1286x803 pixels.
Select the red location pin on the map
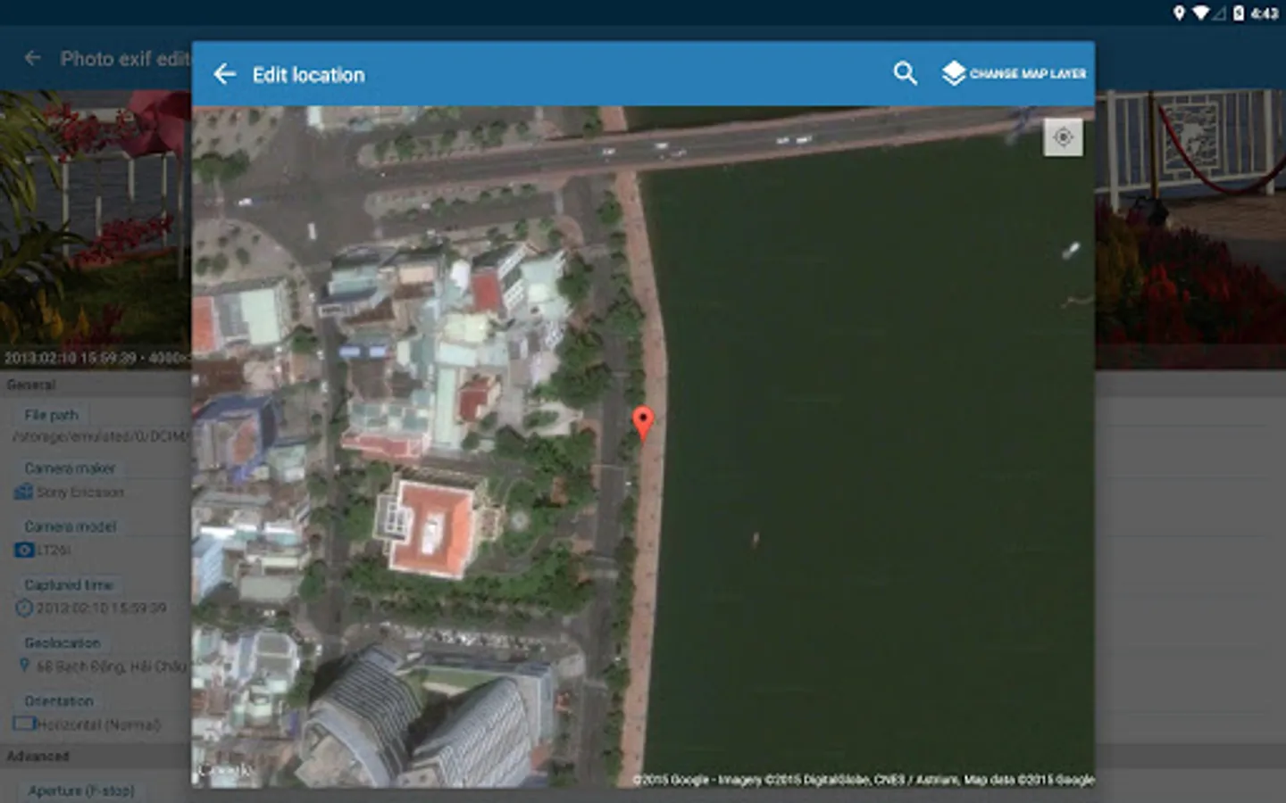(x=643, y=422)
